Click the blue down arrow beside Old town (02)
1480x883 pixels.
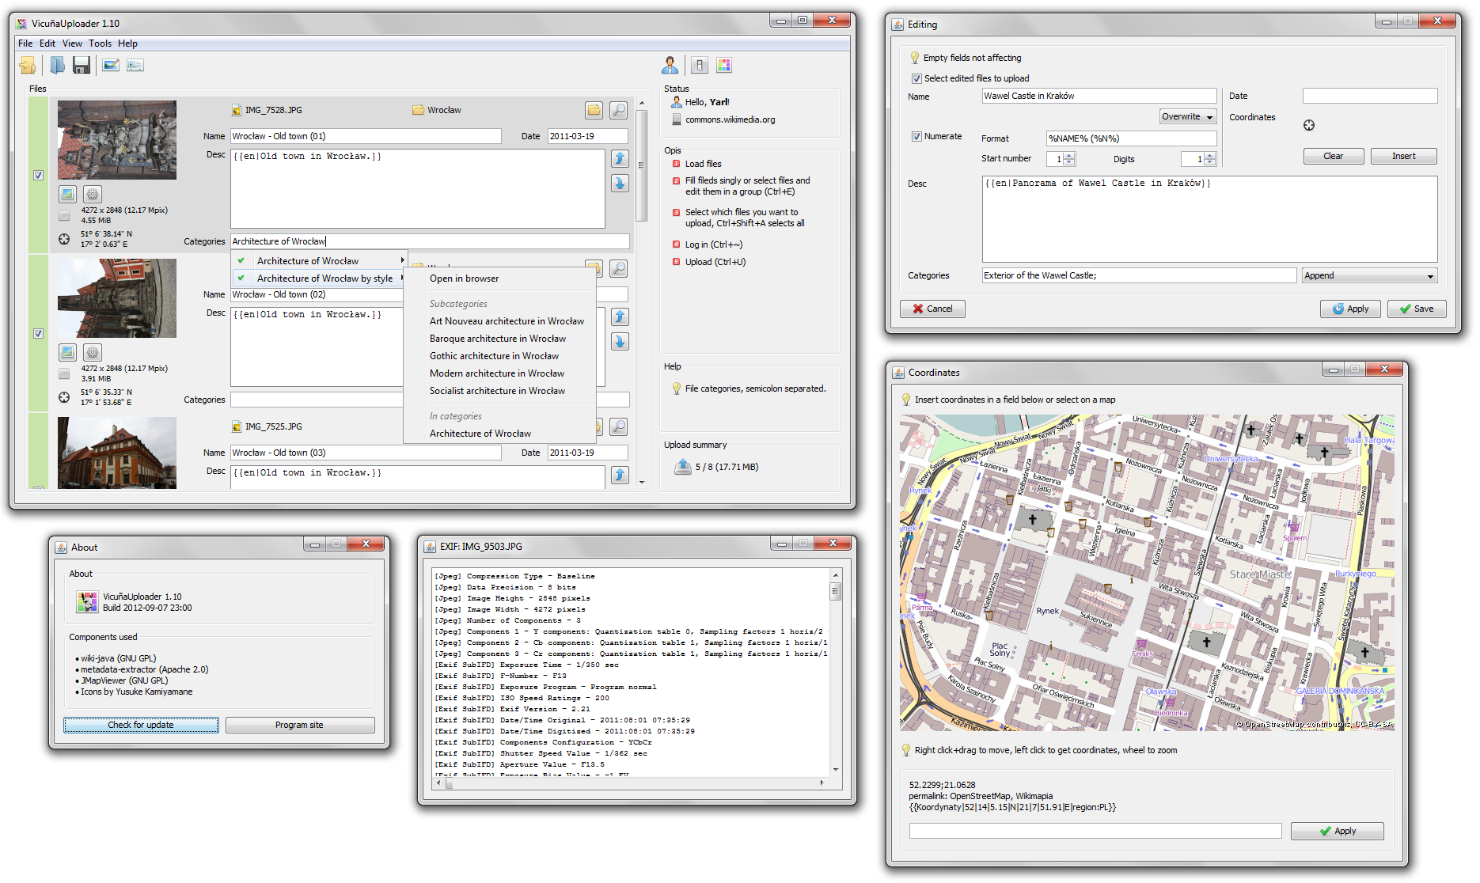620,342
